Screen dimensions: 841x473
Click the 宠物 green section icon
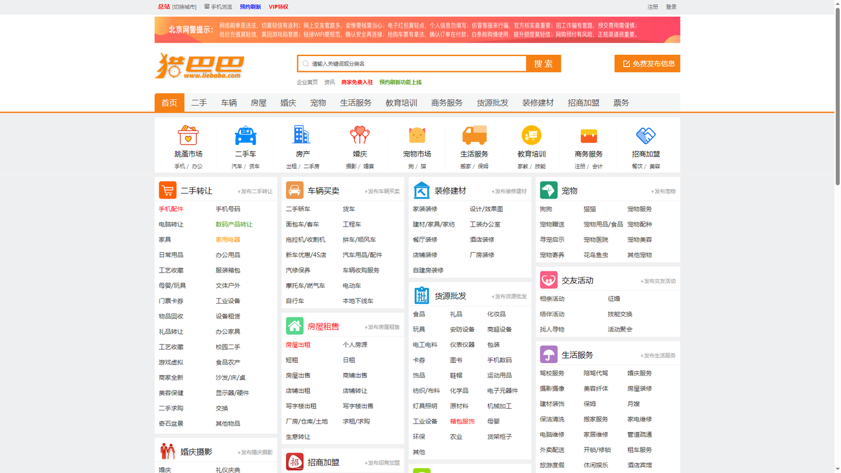[549, 190]
